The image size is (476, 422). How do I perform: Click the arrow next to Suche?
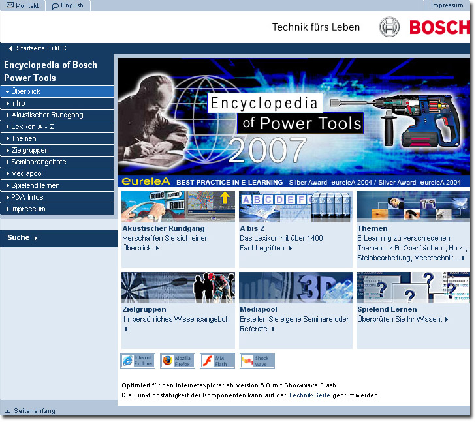pos(36,238)
